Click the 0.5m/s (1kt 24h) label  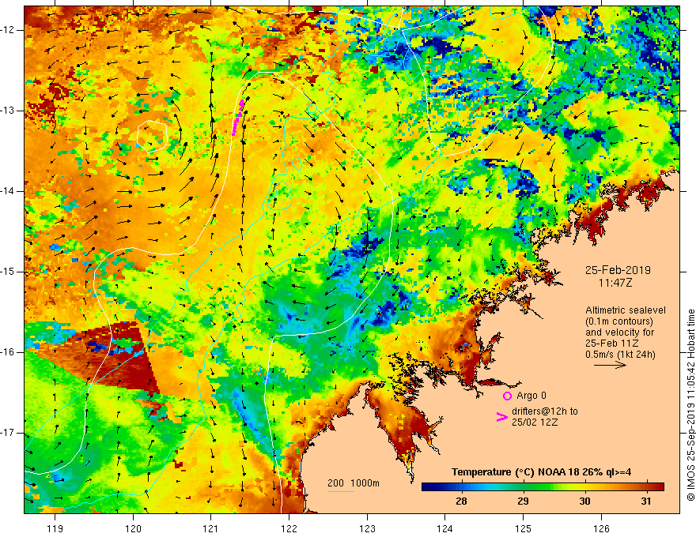click(620, 355)
